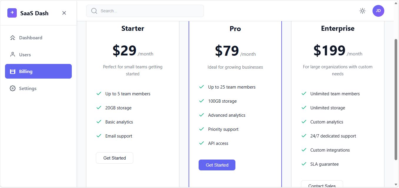This screenshot has height=188, width=399.
Task: Click the vertical page scrollbar
Action: tap(396, 100)
